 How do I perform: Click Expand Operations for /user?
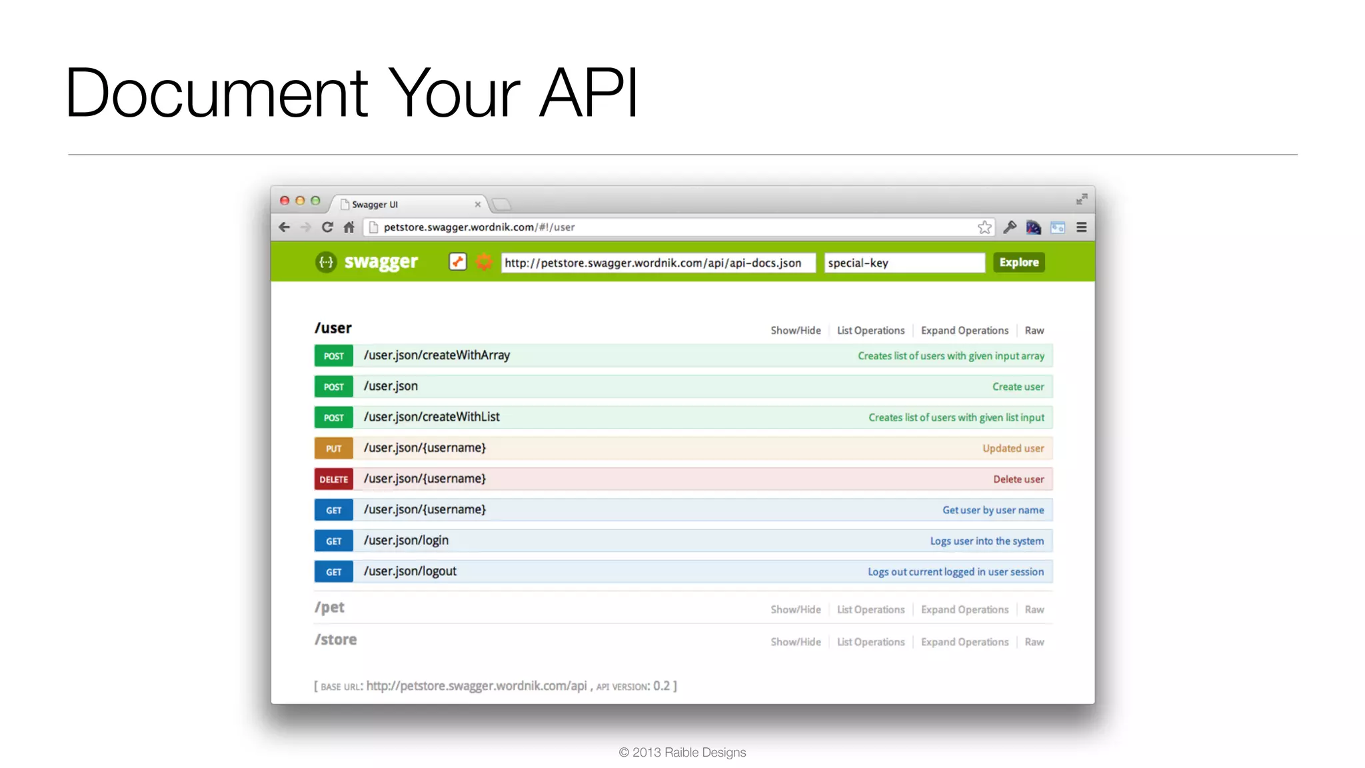click(x=964, y=331)
